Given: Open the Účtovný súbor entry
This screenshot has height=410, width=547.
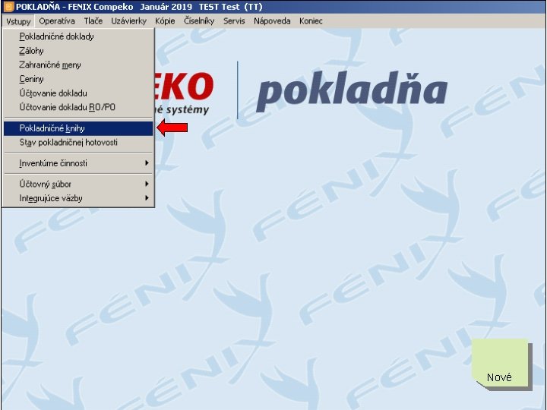Looking at the screenshot, I should pos(78,184).
